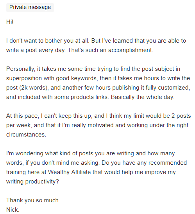This screenshot has height=214, width=195.
Task: Click the words 'writing productivity?'
Action: pyautogui.click(x=32, y=182)
